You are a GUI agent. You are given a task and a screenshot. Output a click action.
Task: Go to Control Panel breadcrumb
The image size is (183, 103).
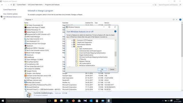(x=21, y=5)
